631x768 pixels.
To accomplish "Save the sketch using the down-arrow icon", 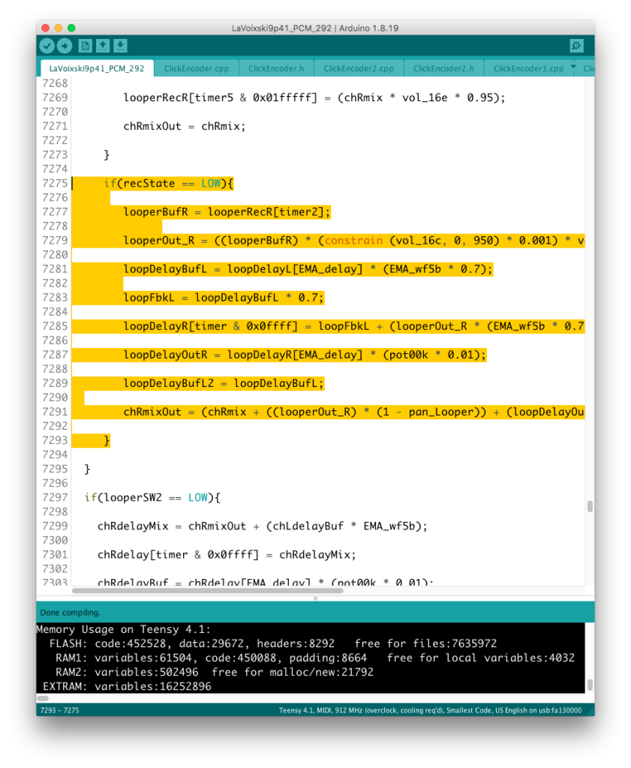I will tap(121, 46).
